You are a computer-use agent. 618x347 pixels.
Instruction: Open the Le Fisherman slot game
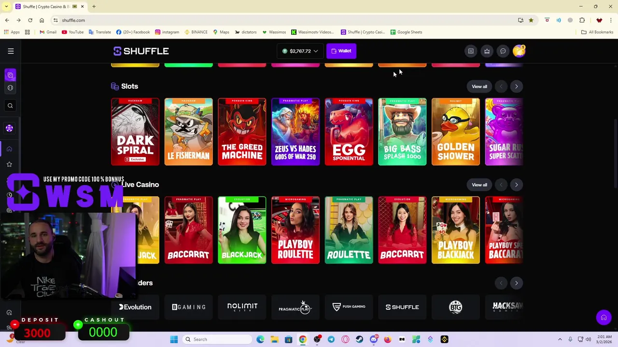click(188, 132)
